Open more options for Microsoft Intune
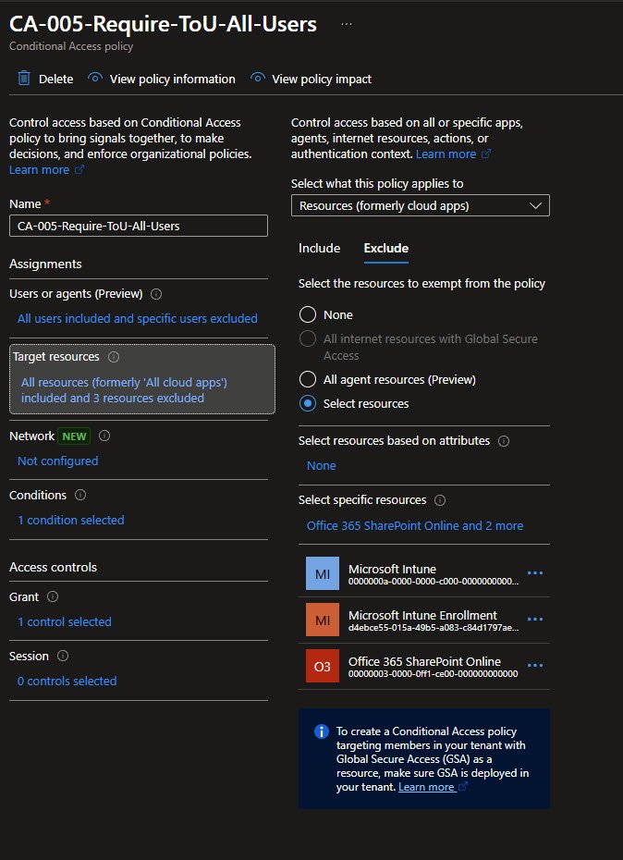This screenshot has height=860, width=623. (x=534, y=573)
